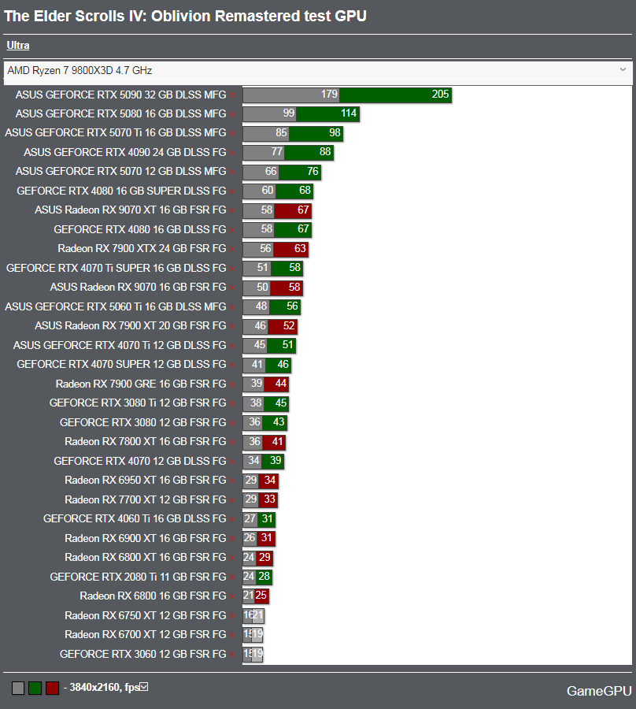Screen dimensions: 636x709
Task: Remove the Radeon RX 6750 XT row
Action: pyautogui.click(x=232, y=617)
